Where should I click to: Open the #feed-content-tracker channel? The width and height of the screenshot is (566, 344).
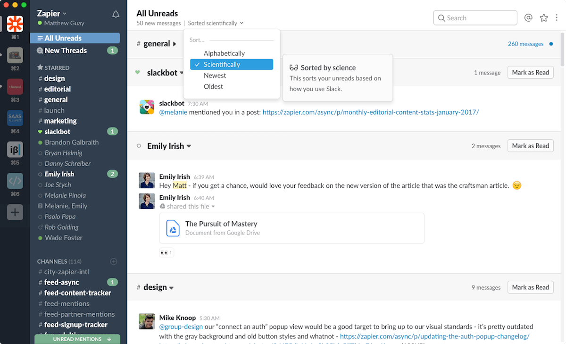75,293
